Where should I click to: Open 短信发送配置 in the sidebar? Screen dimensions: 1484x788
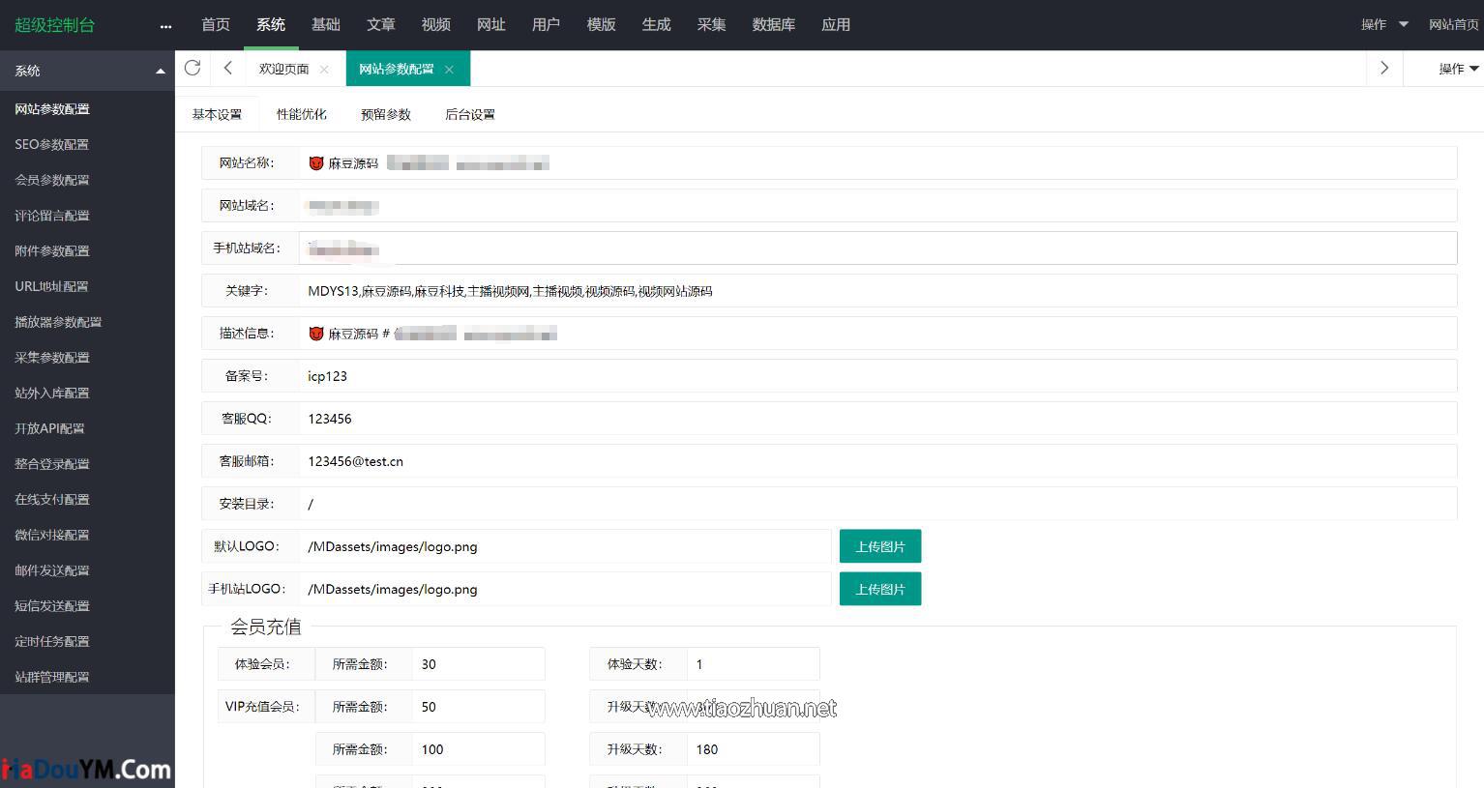pyautogui.click(x=52, y=605)
